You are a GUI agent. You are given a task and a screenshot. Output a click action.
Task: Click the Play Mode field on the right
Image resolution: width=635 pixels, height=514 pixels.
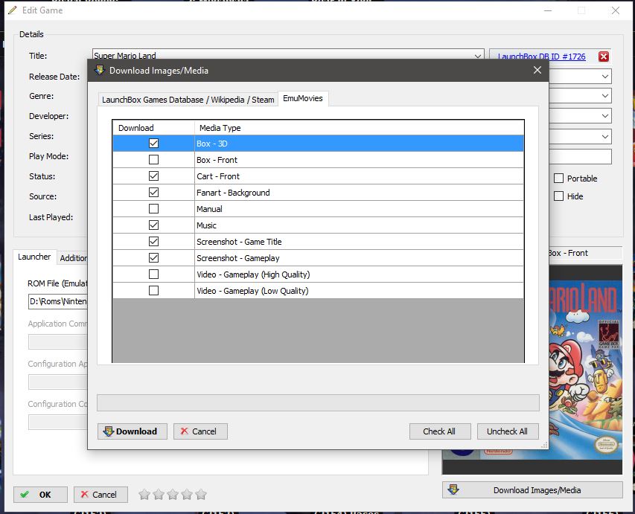581,157
